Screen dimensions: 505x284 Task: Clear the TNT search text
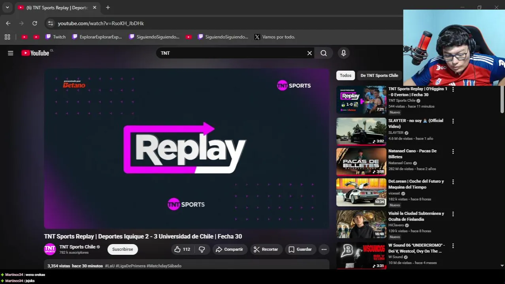[309, 53]
